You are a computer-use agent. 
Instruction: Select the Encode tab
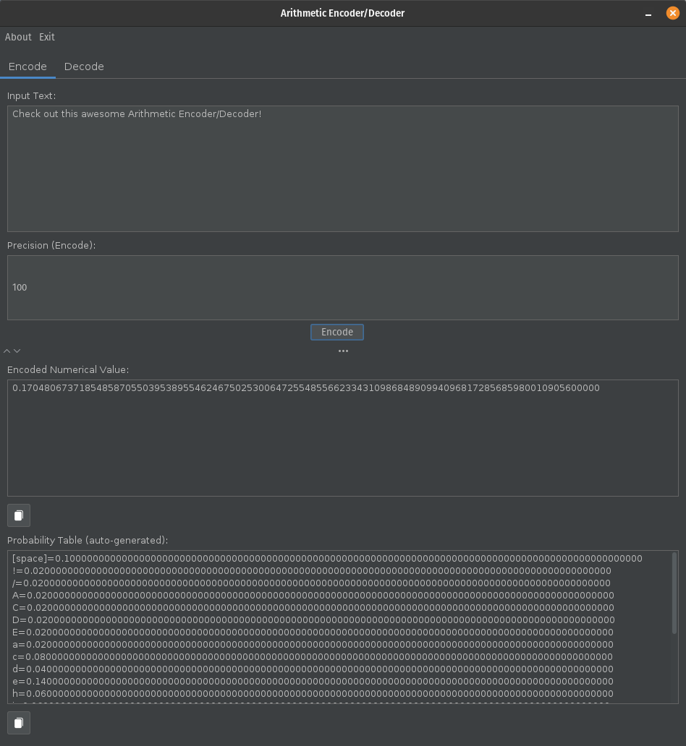click(27, 67)
